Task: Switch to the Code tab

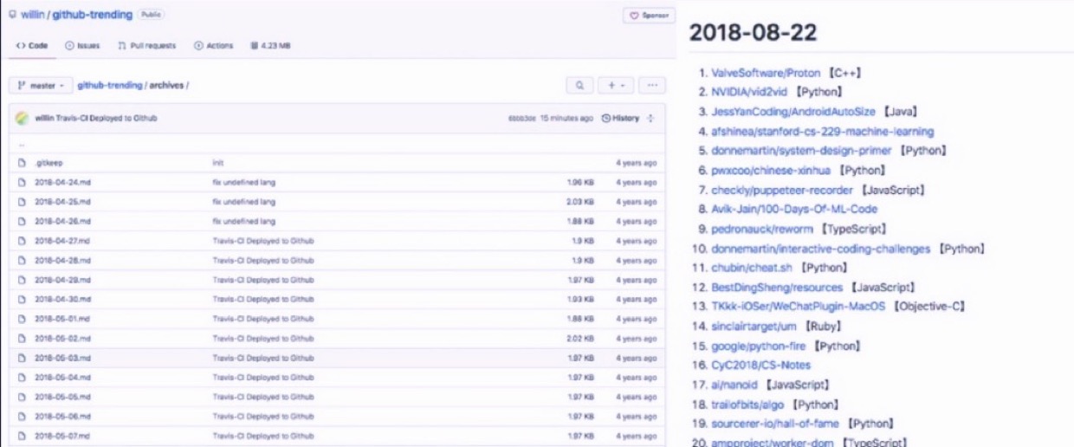Action: pos(32,46)
